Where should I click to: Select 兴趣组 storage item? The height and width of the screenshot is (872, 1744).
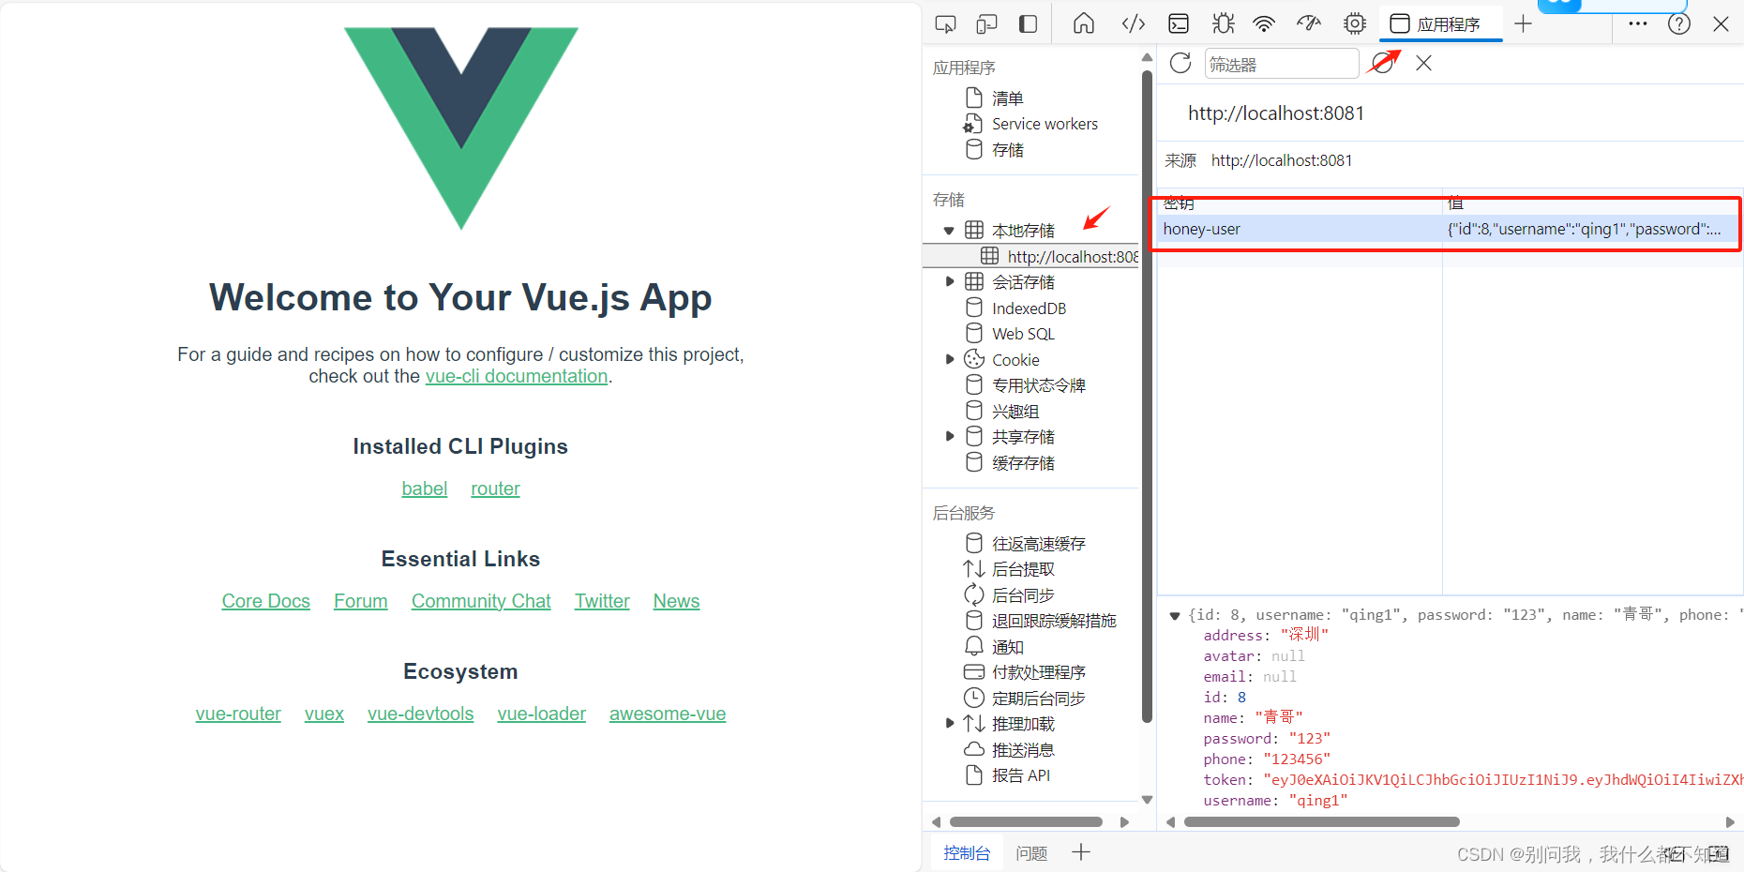(x=1015, y=412)
